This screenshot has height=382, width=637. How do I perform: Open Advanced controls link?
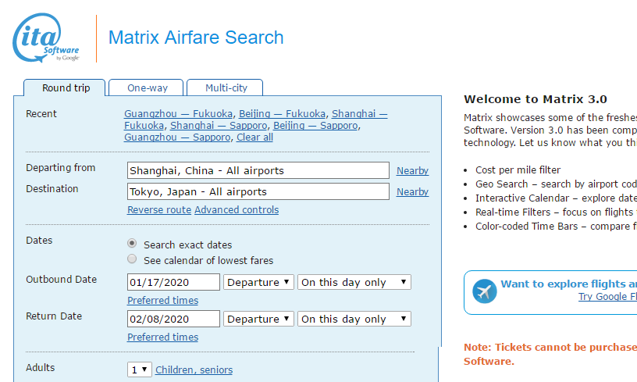coord(237,210)
